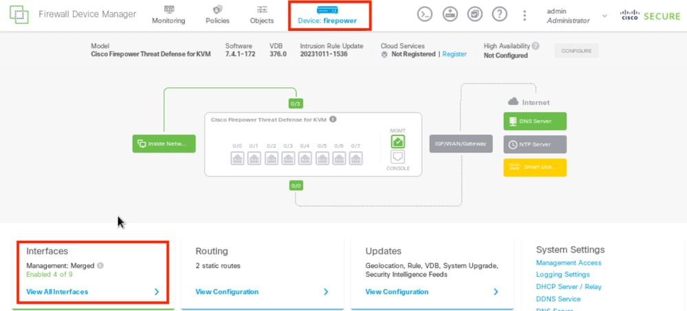Open the three-dot more options menu

525,15
